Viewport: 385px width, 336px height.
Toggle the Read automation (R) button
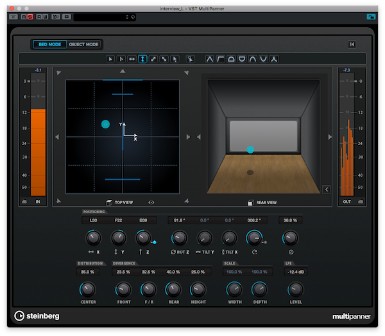click(39, 17)
